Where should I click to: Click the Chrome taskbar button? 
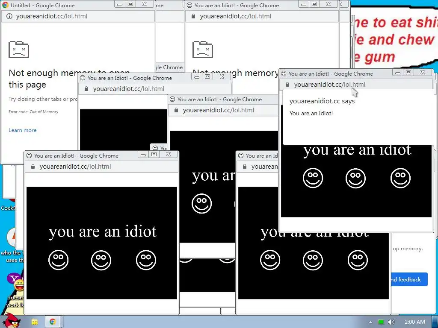52,322
